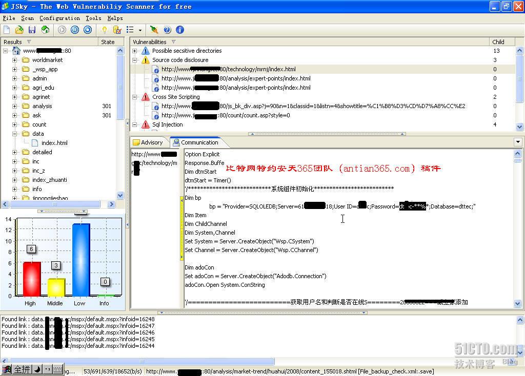This screenshot has width=525, height=376.
Task: Open the list view dropdown arrow
Action: coord(140,30)
